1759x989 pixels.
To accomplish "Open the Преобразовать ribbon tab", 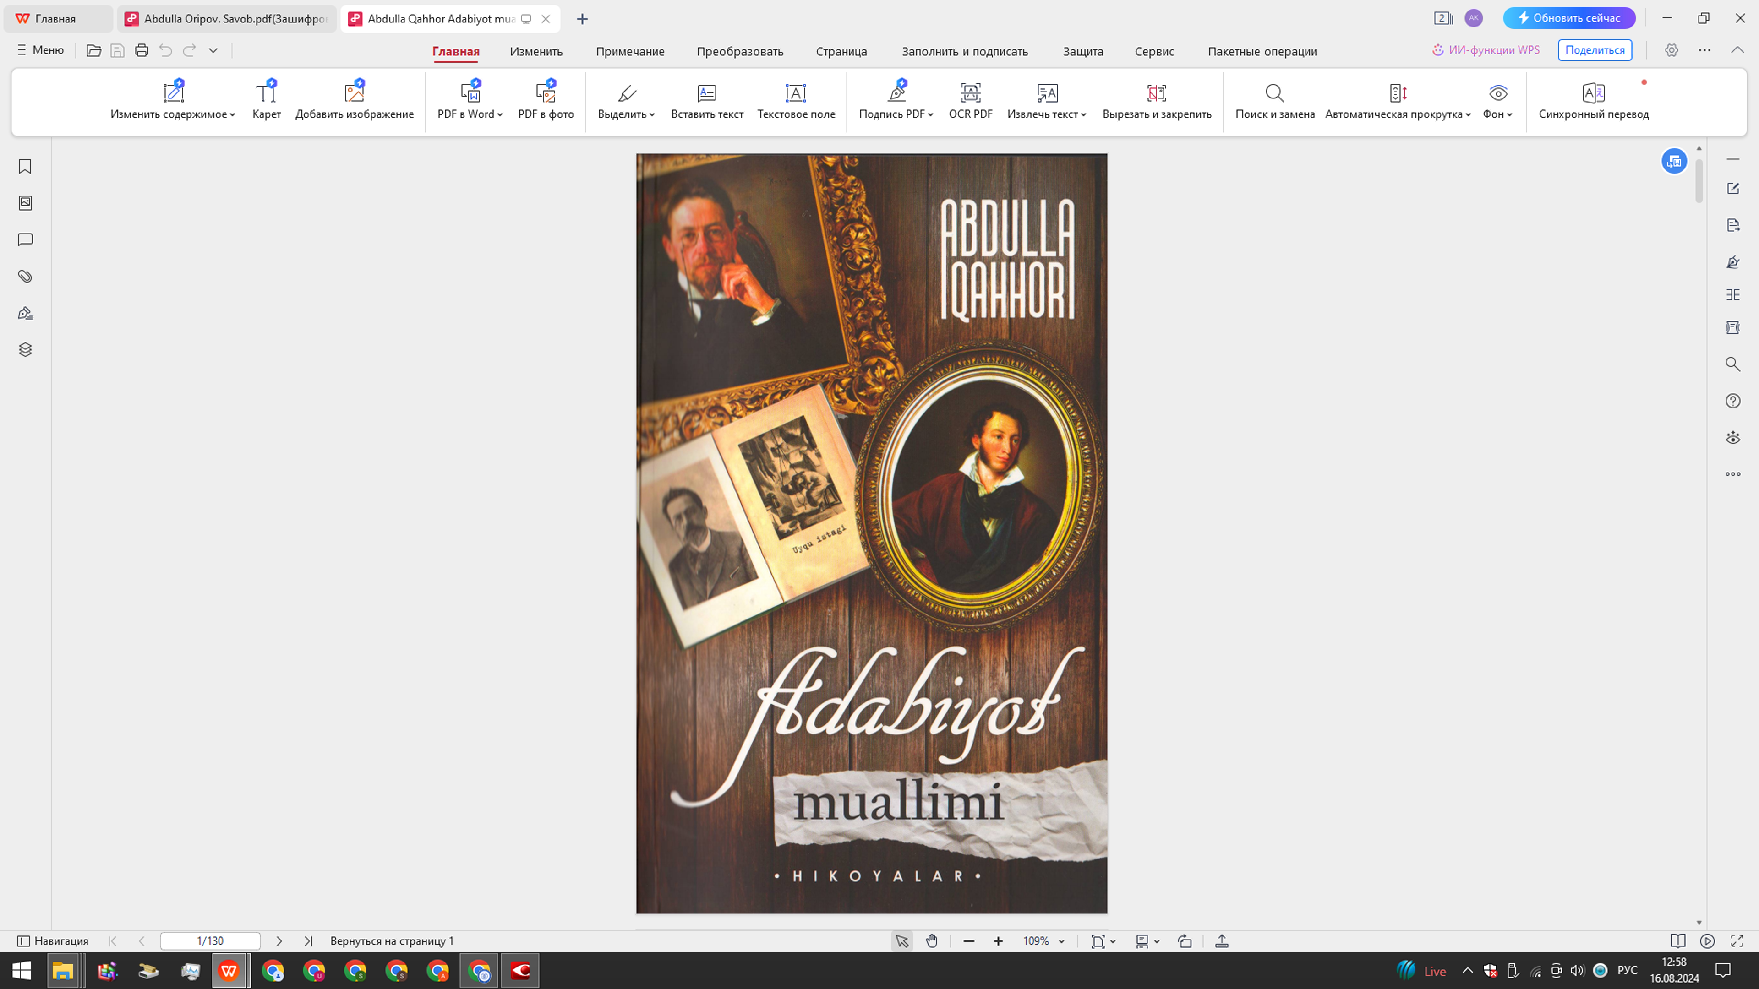I will 739,51.
